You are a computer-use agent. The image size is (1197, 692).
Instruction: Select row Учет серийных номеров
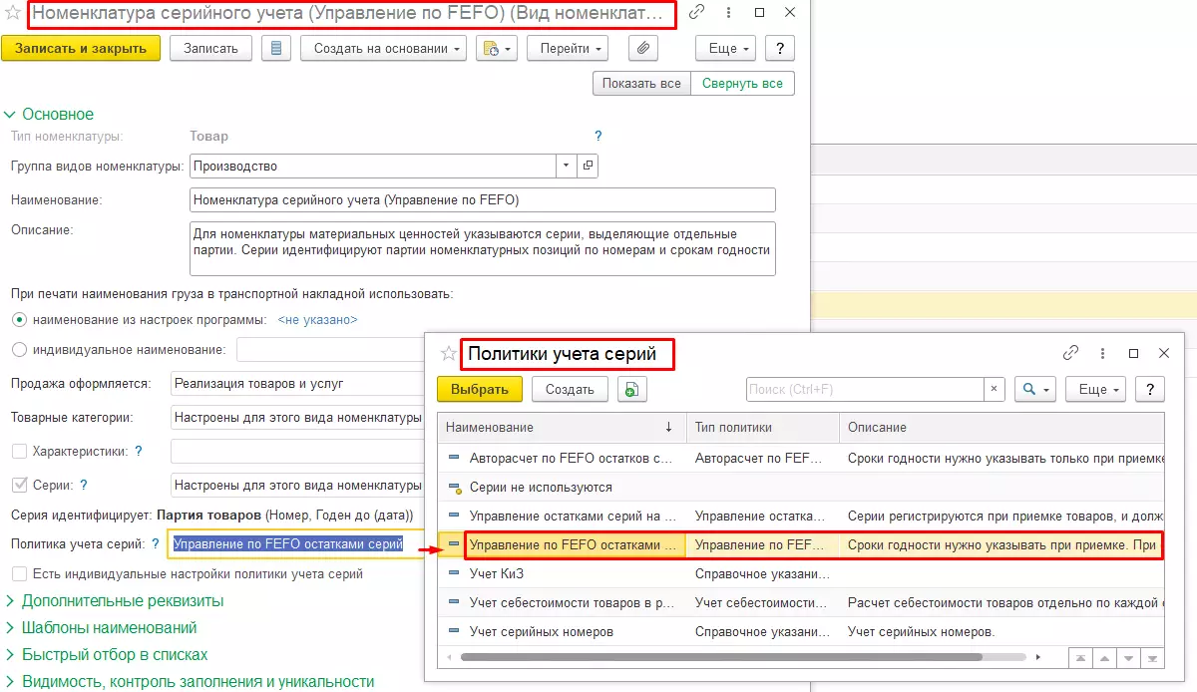pos(801,632)
